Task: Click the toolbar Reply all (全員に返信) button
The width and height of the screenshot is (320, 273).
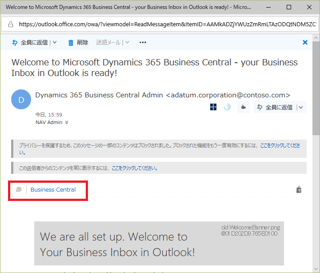Action: [30, 43]
